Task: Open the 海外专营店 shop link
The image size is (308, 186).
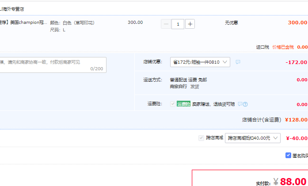Action: tap(12, 9)
